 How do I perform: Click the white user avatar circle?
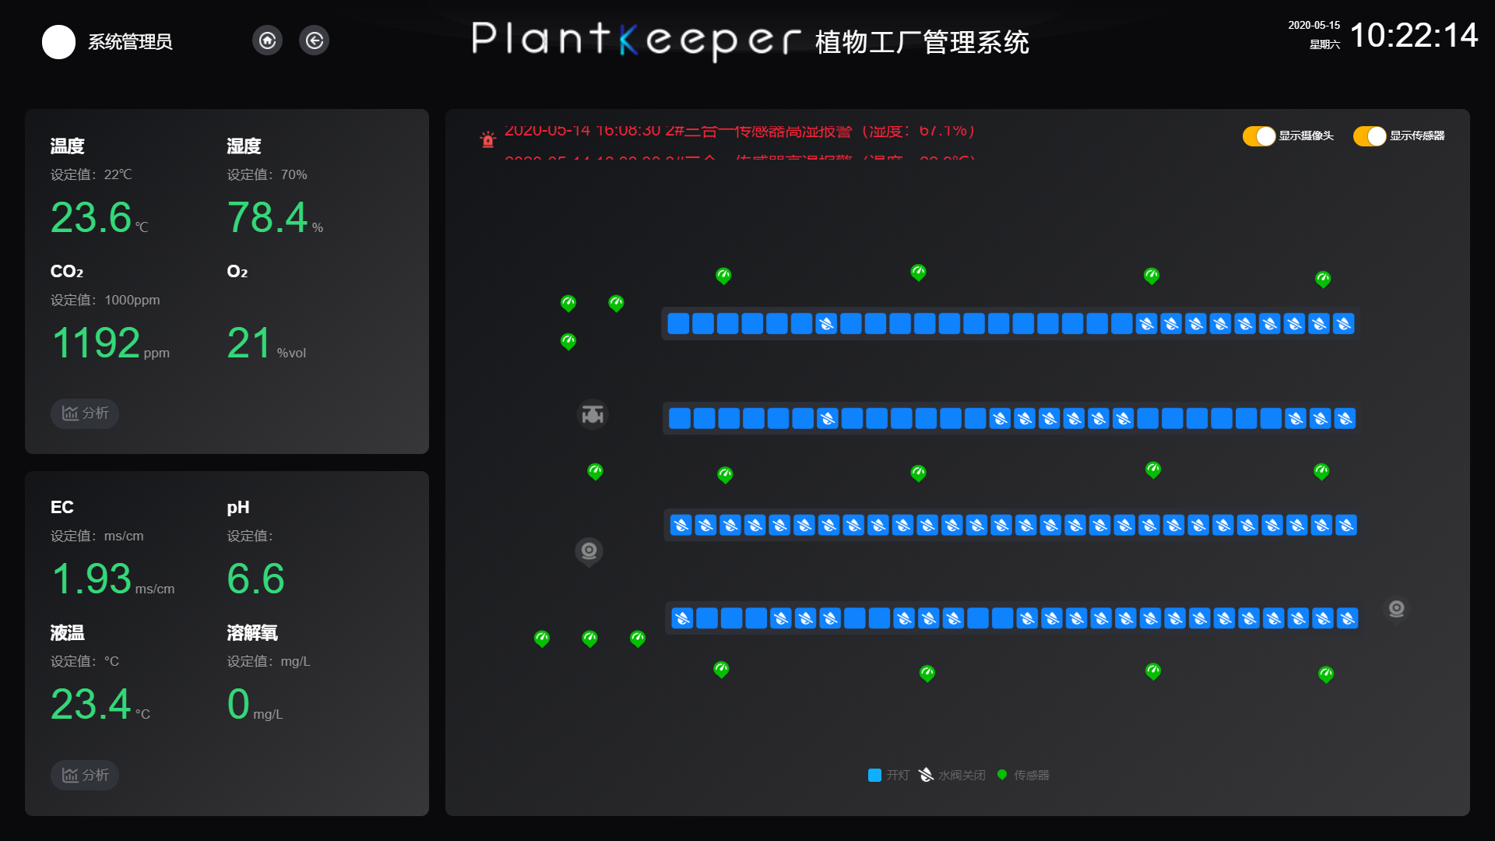point(58,42)
